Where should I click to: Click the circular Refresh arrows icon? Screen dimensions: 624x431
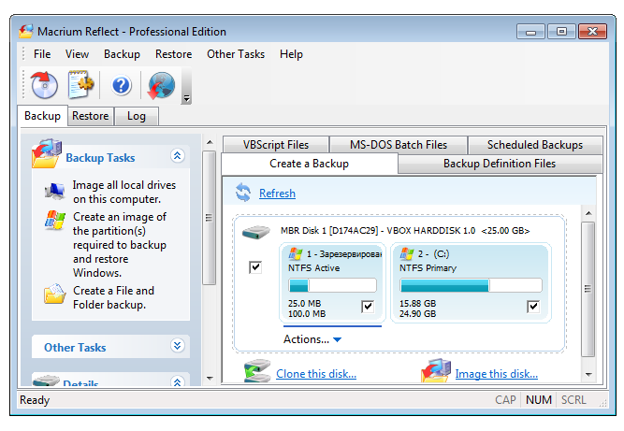click(243, 193)
